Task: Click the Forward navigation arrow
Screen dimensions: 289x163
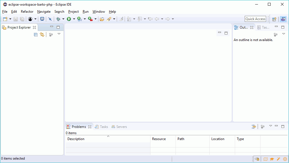Action: point(168,19)
